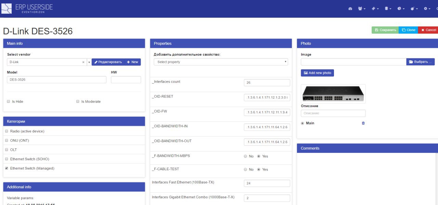This screenshot has height=205, width=438.
Task: Click the _Interfaces count field
Action: pyautogui.click(x=267, y=83)
